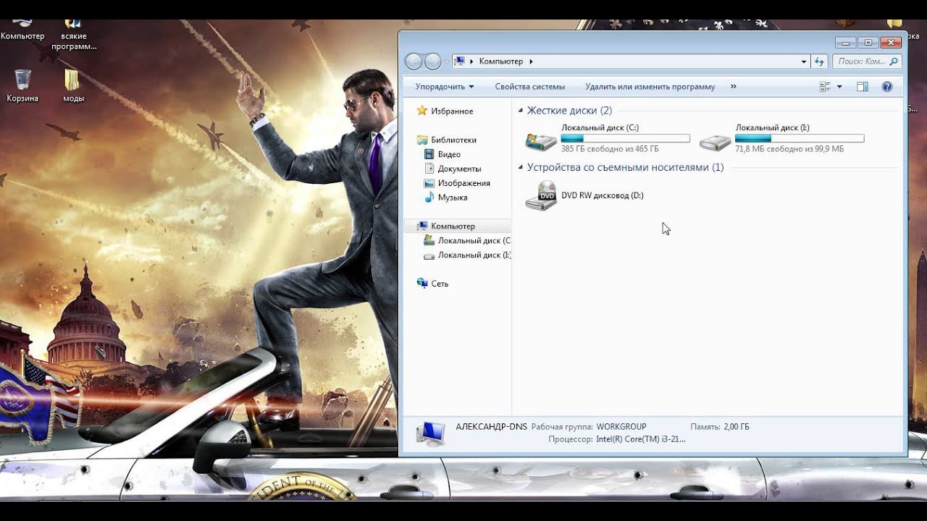
Task: Click the memory value 2,00 ГБ
Action: coord(737,427)
